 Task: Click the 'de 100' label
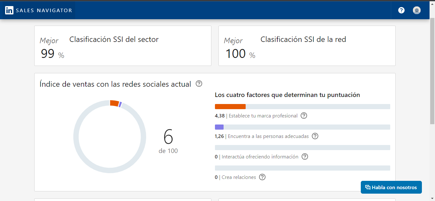pyautogui.click(x=168, y=151)
